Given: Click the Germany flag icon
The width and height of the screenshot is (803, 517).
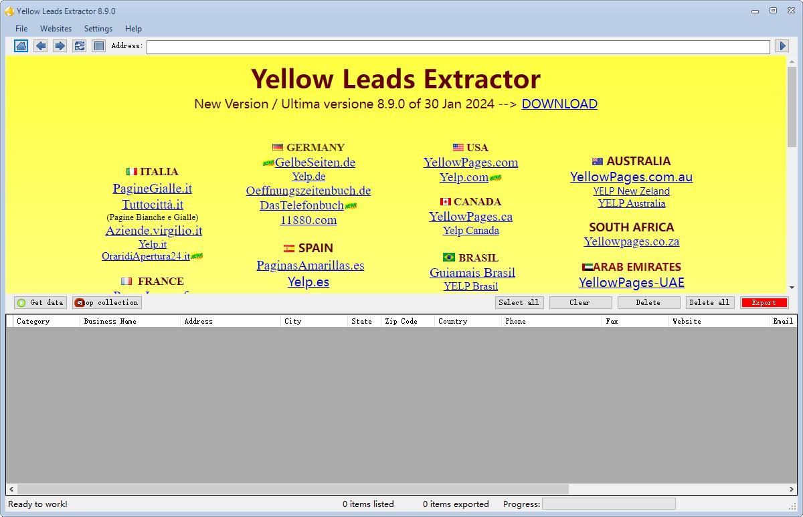Looking at the screenshot, I should [278, 147].
